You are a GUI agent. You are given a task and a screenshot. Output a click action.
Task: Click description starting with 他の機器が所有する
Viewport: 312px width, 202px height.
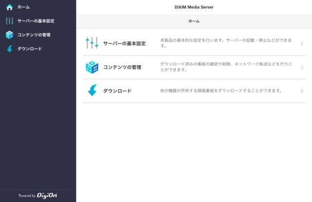(x=221, y=91)
